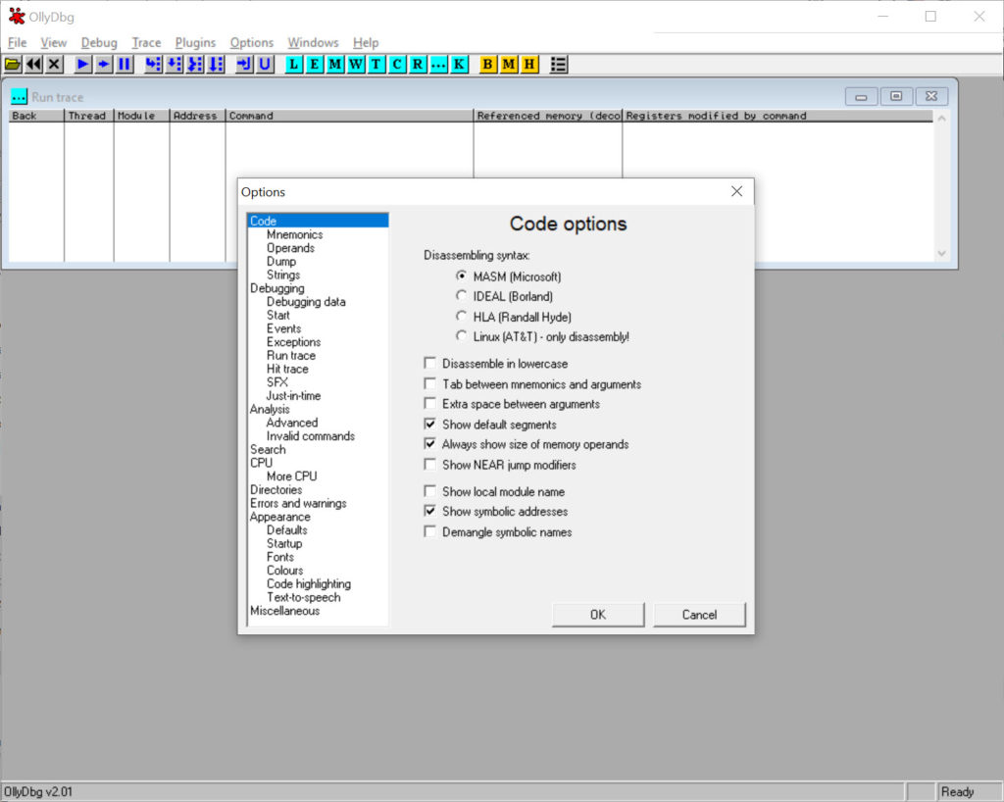Open Call stack with K icon
The width and height of the screenshot is (1004, 802).
(459, 64)
